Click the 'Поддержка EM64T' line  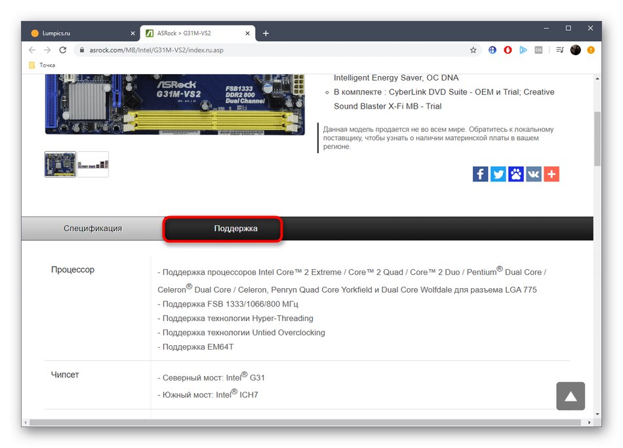pos(195,347)
